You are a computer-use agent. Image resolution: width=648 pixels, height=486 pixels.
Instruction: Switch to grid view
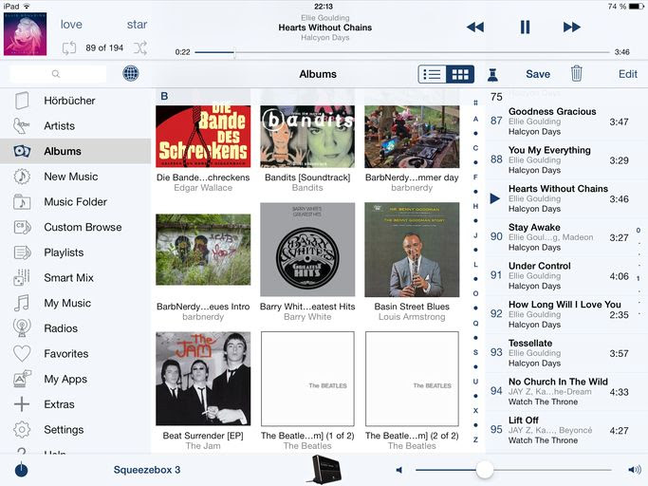(x=460, y=74)
